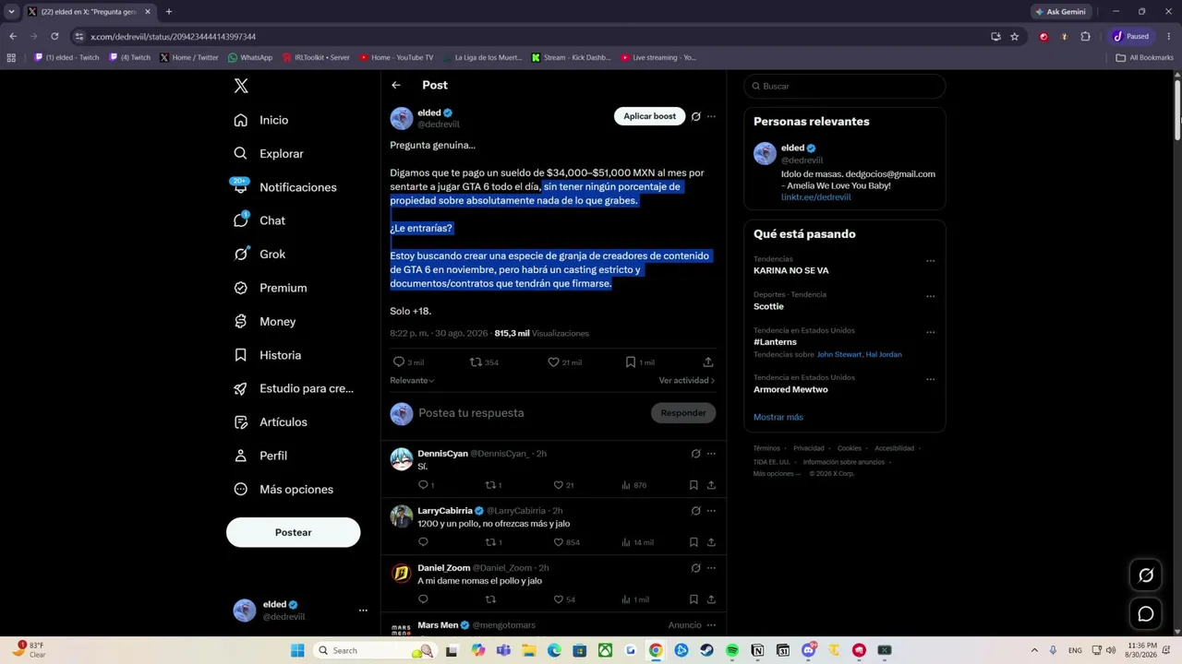This screenshot has width=1182, height=664.
Task: Open the account switcher menu for elded
Action: pos(363,611)
